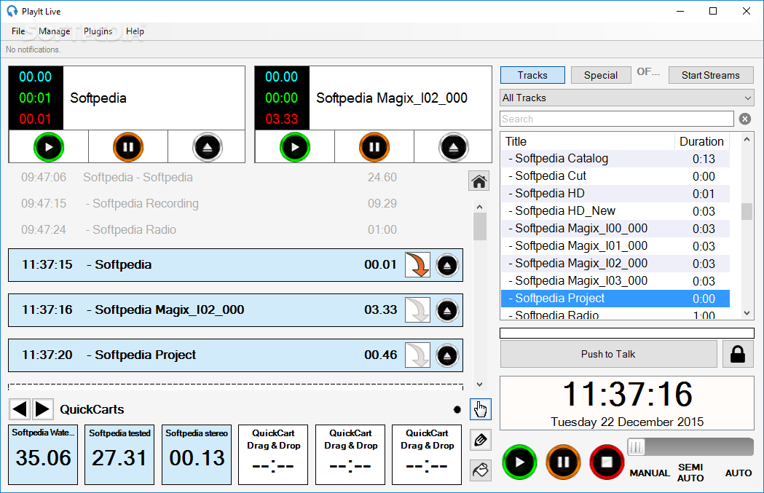The image size is (764, 493).
Task: Sort tracks by Duration column header
Action: pos(701,141)
